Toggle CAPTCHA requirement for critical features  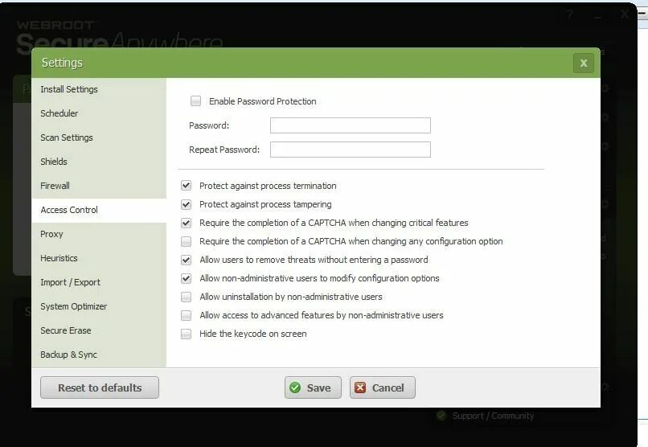click(187, 223)
